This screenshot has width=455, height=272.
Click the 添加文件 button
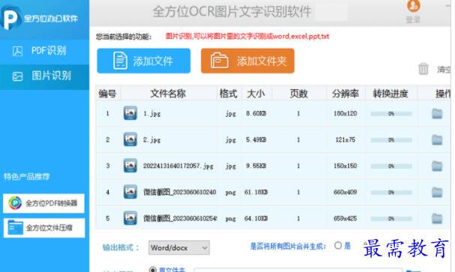tap(143, 61)
